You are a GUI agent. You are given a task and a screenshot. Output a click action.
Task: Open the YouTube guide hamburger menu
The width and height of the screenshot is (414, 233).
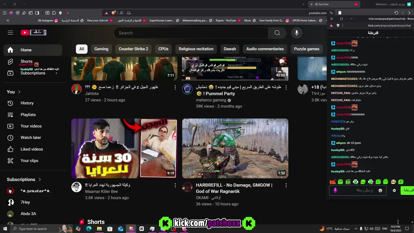point(10,33)
